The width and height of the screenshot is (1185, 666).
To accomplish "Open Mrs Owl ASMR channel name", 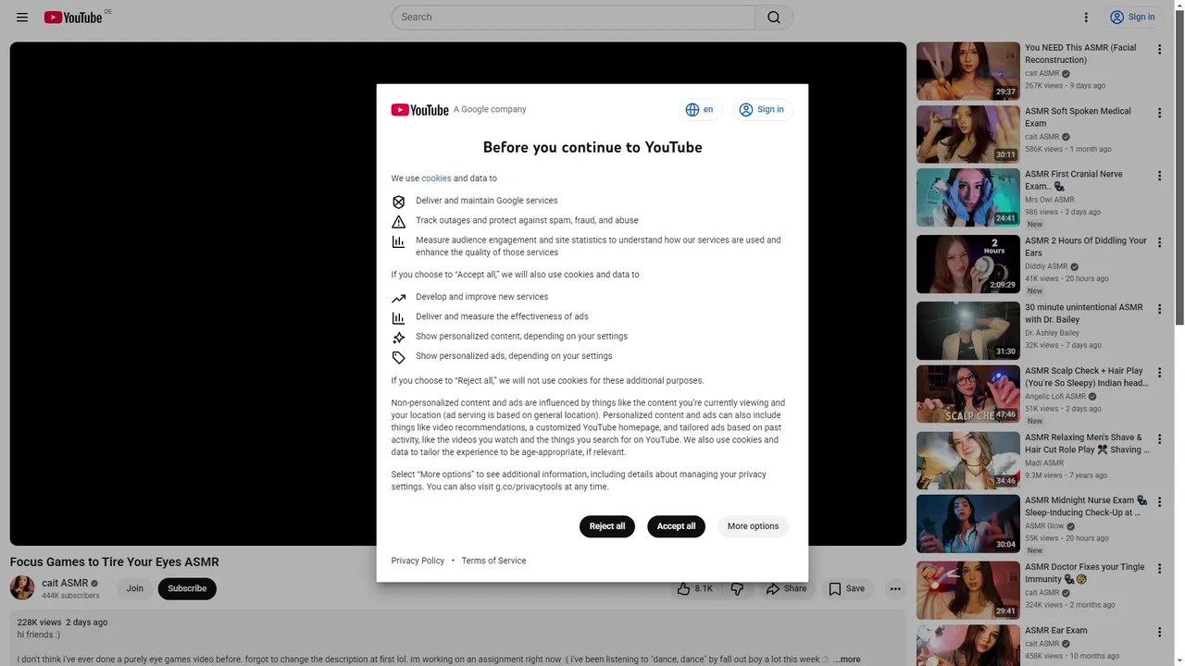I will (x=1050, y=200).
